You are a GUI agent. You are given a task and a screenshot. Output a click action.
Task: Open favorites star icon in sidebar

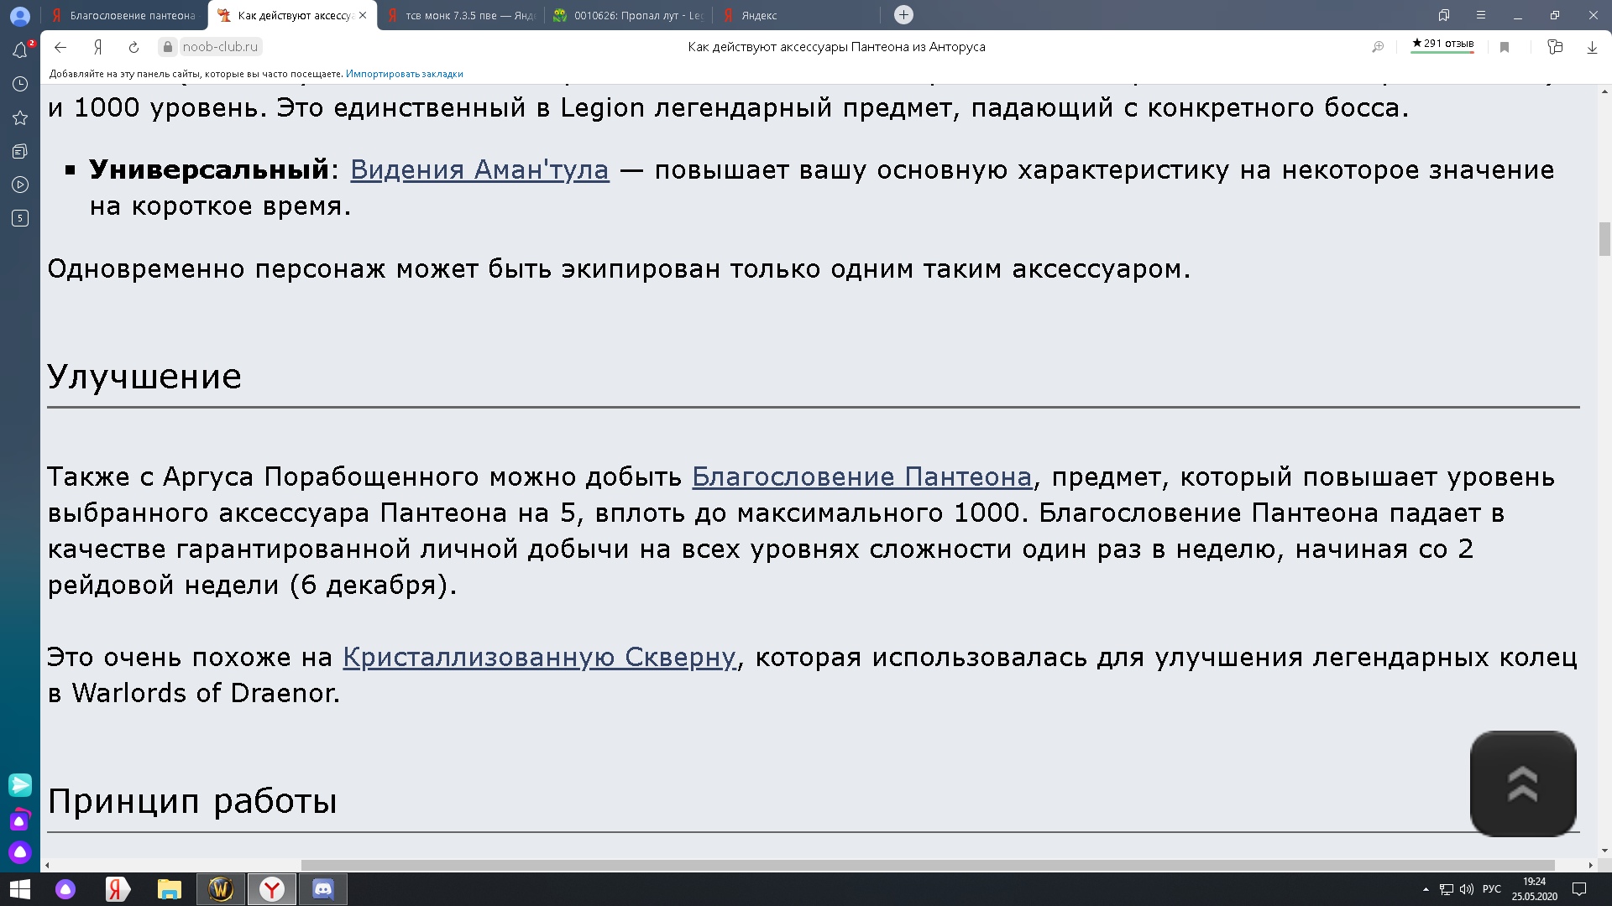pyautogui.click(x=20, y=117)
